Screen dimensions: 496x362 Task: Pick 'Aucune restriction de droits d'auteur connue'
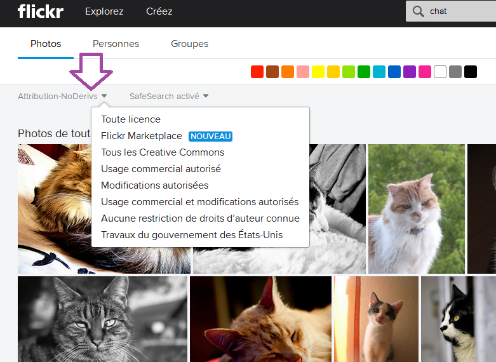tap(200, 218)
